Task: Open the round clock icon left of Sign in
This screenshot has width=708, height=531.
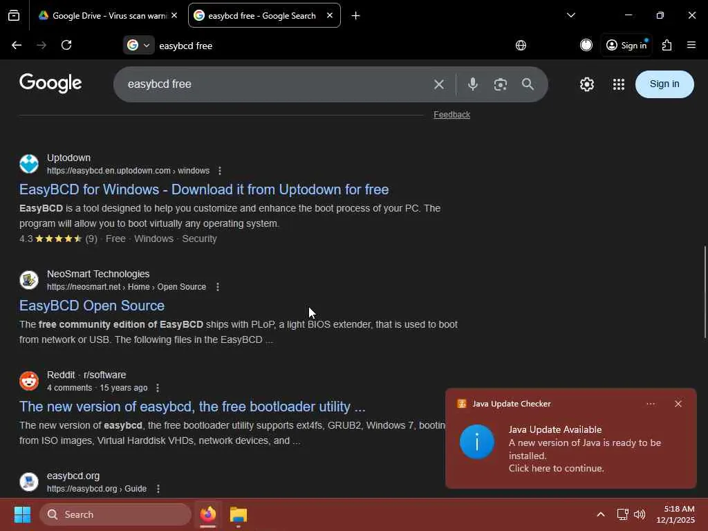Action: [586, 45]
